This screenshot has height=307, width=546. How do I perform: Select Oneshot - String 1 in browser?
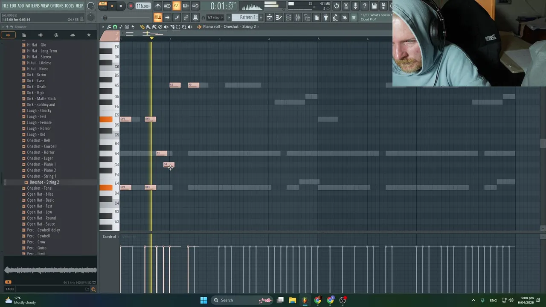point(41,176)
